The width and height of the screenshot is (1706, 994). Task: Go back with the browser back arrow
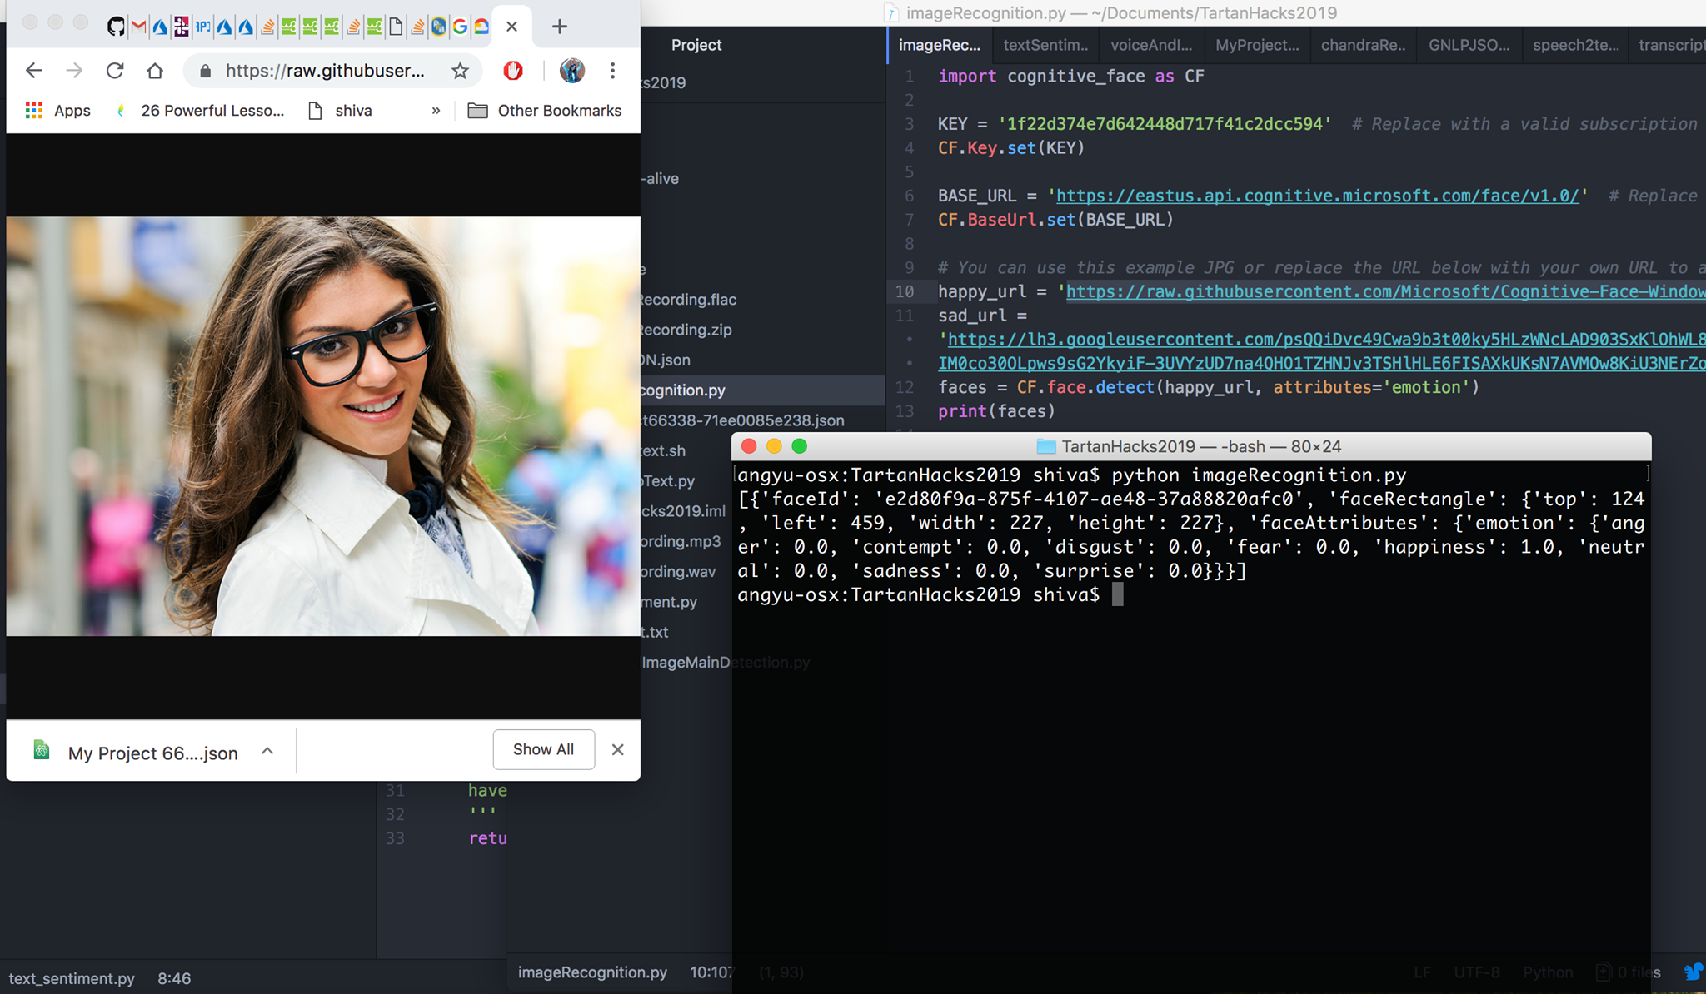pyautogui.click(x=34, y=71)
